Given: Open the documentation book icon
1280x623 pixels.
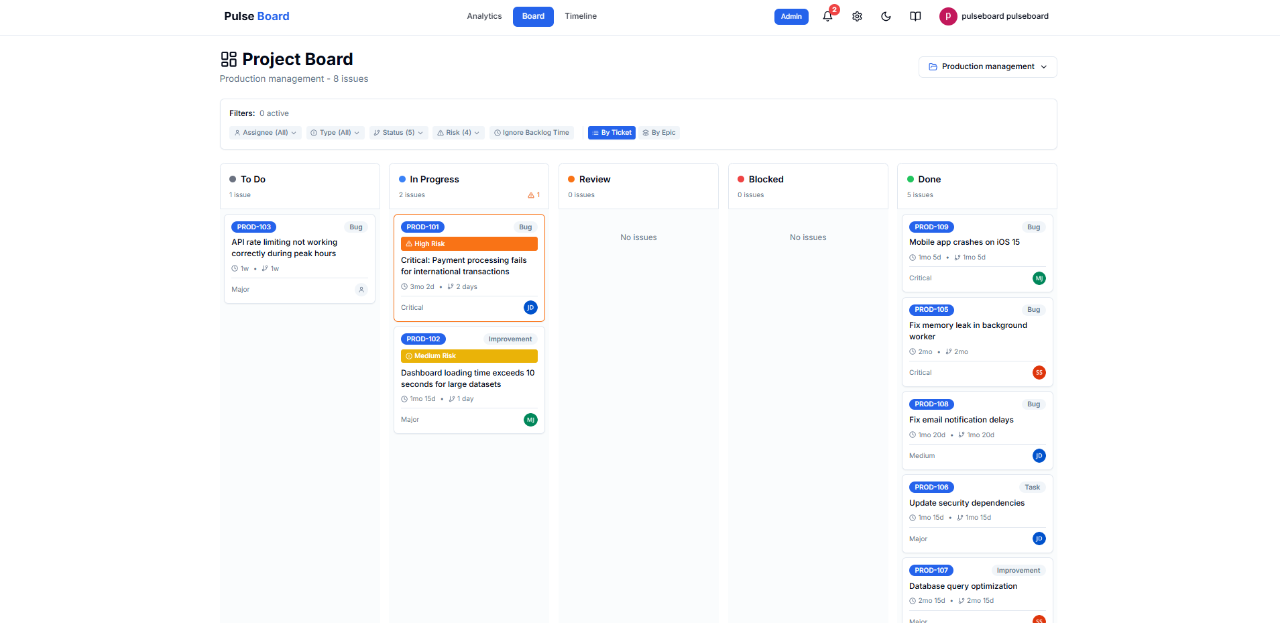Looking at the screenshot, I should (915, 16).
